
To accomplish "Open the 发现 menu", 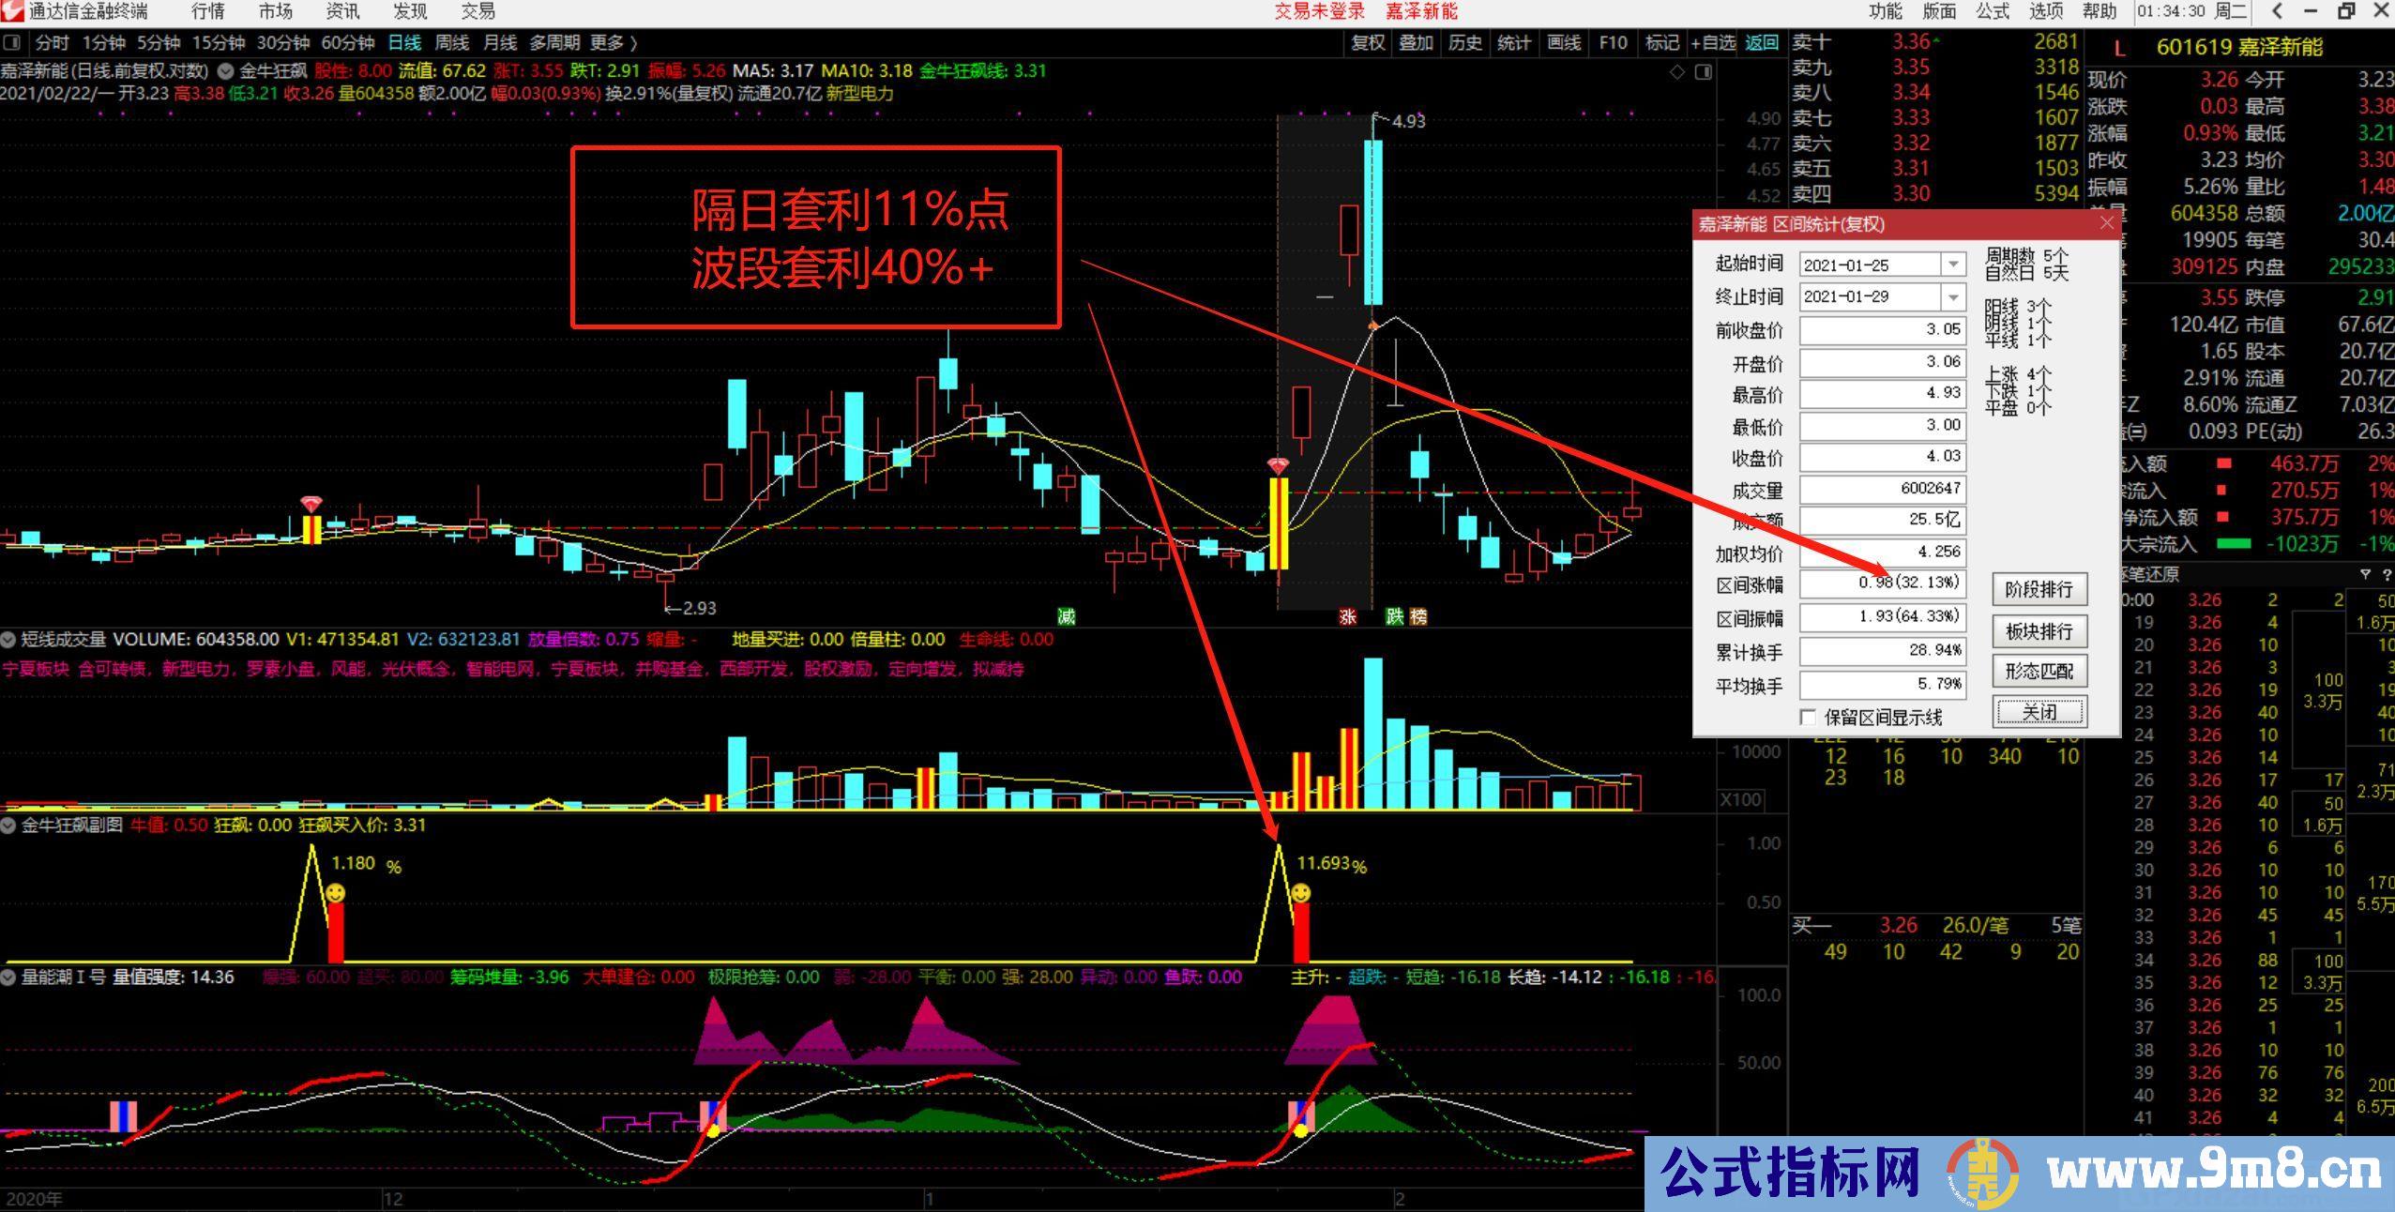I will pos(410,11).
